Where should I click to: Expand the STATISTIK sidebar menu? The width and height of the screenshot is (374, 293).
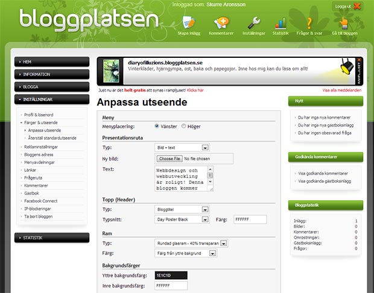click(x=51, y=238)
